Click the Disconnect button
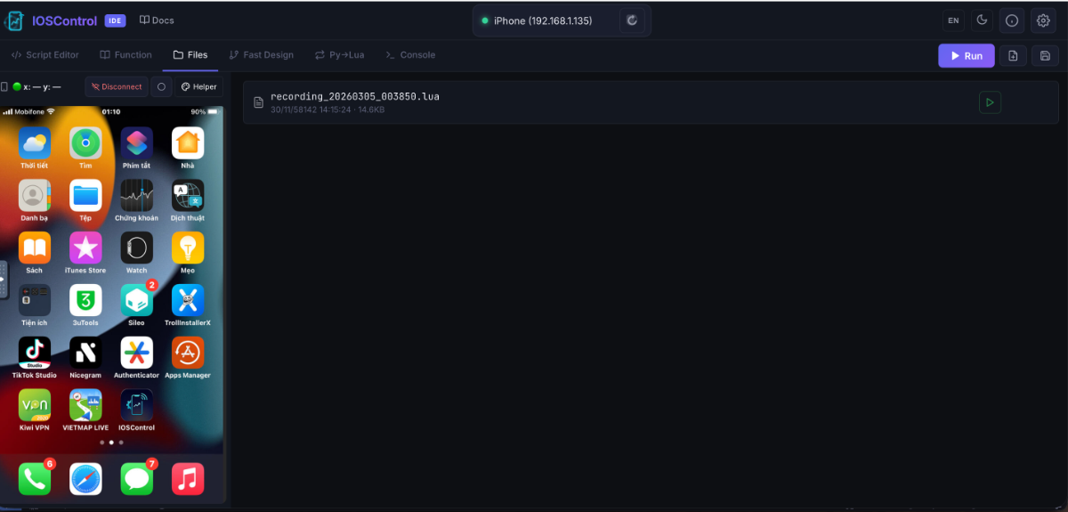The height and width of the screenshot is (512, 1068). (117, 86)
